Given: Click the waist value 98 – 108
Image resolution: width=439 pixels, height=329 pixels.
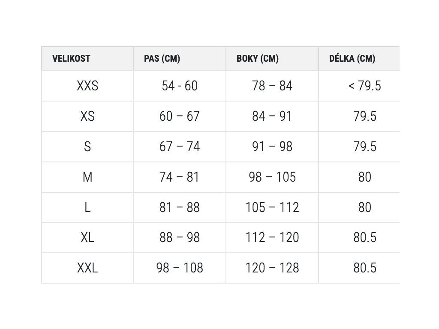Looking at the screenshot, I should tap(180, 268).
